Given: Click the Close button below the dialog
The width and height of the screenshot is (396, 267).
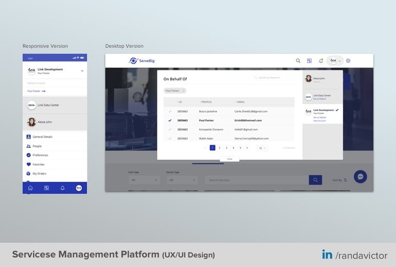Looking at the screenshot, I should 229,159.
